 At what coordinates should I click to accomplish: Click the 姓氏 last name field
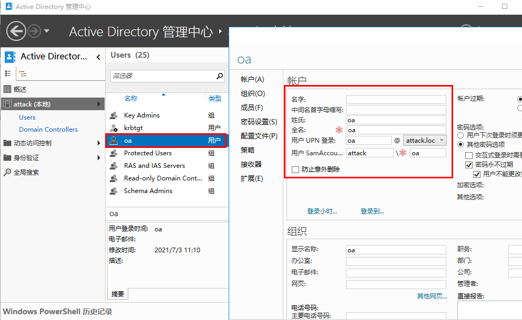[x=396, y=120]
